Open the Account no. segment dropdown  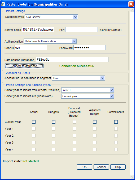point(78,78)
